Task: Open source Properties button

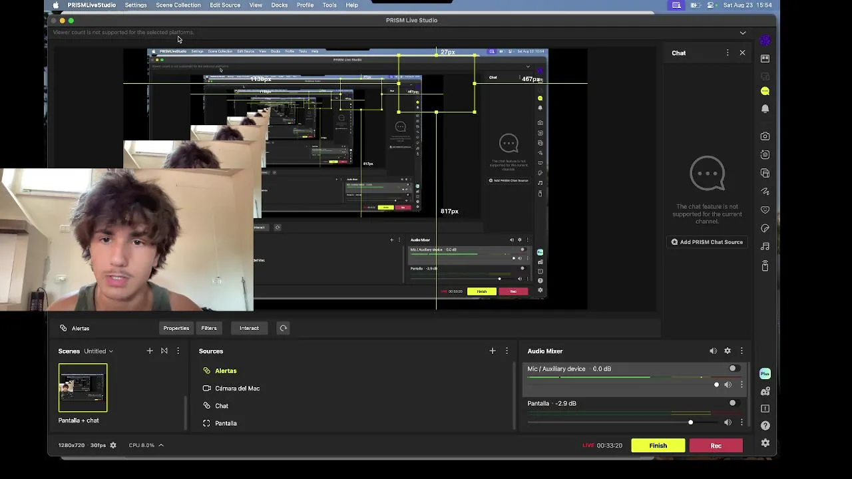Action: coord(176,328)
